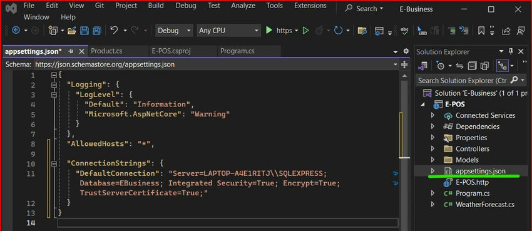
Task: Collapse the Logging block at line 2
Action: [x=54, y=85]
